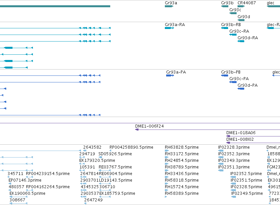Select the RH15724.5prime EST label

tap(182, 187)
